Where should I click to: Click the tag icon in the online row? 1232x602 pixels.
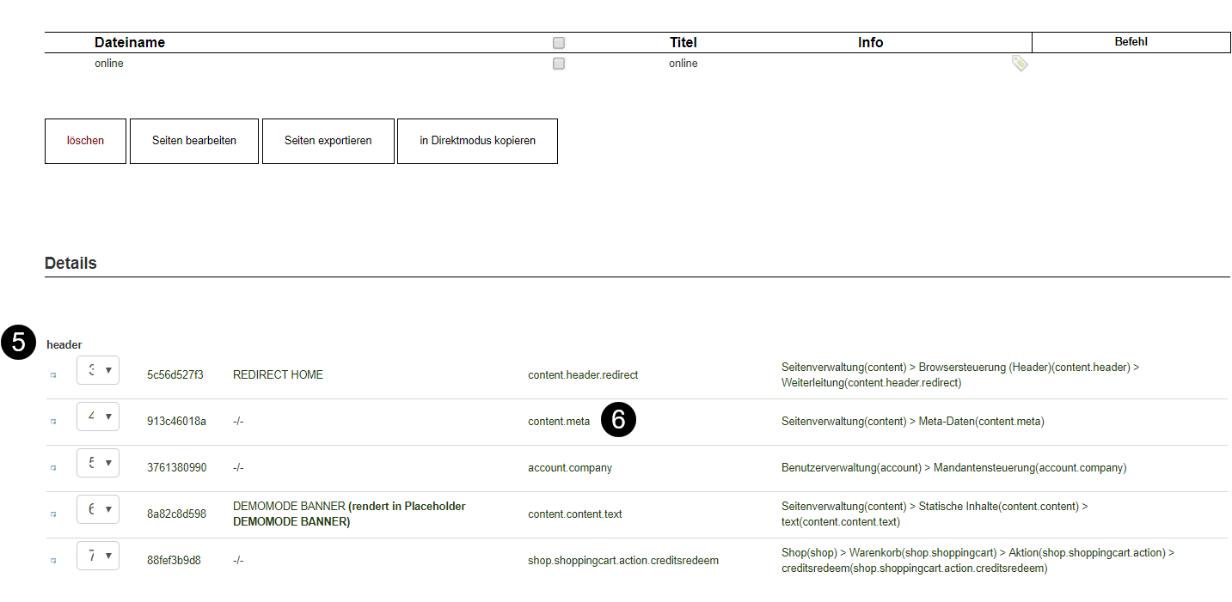pos(1020,64)
